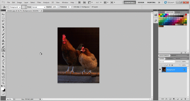Select the 3D Object Rotate tool
The height and width of the screenshot is (101, 190).
tap(3, 74)
